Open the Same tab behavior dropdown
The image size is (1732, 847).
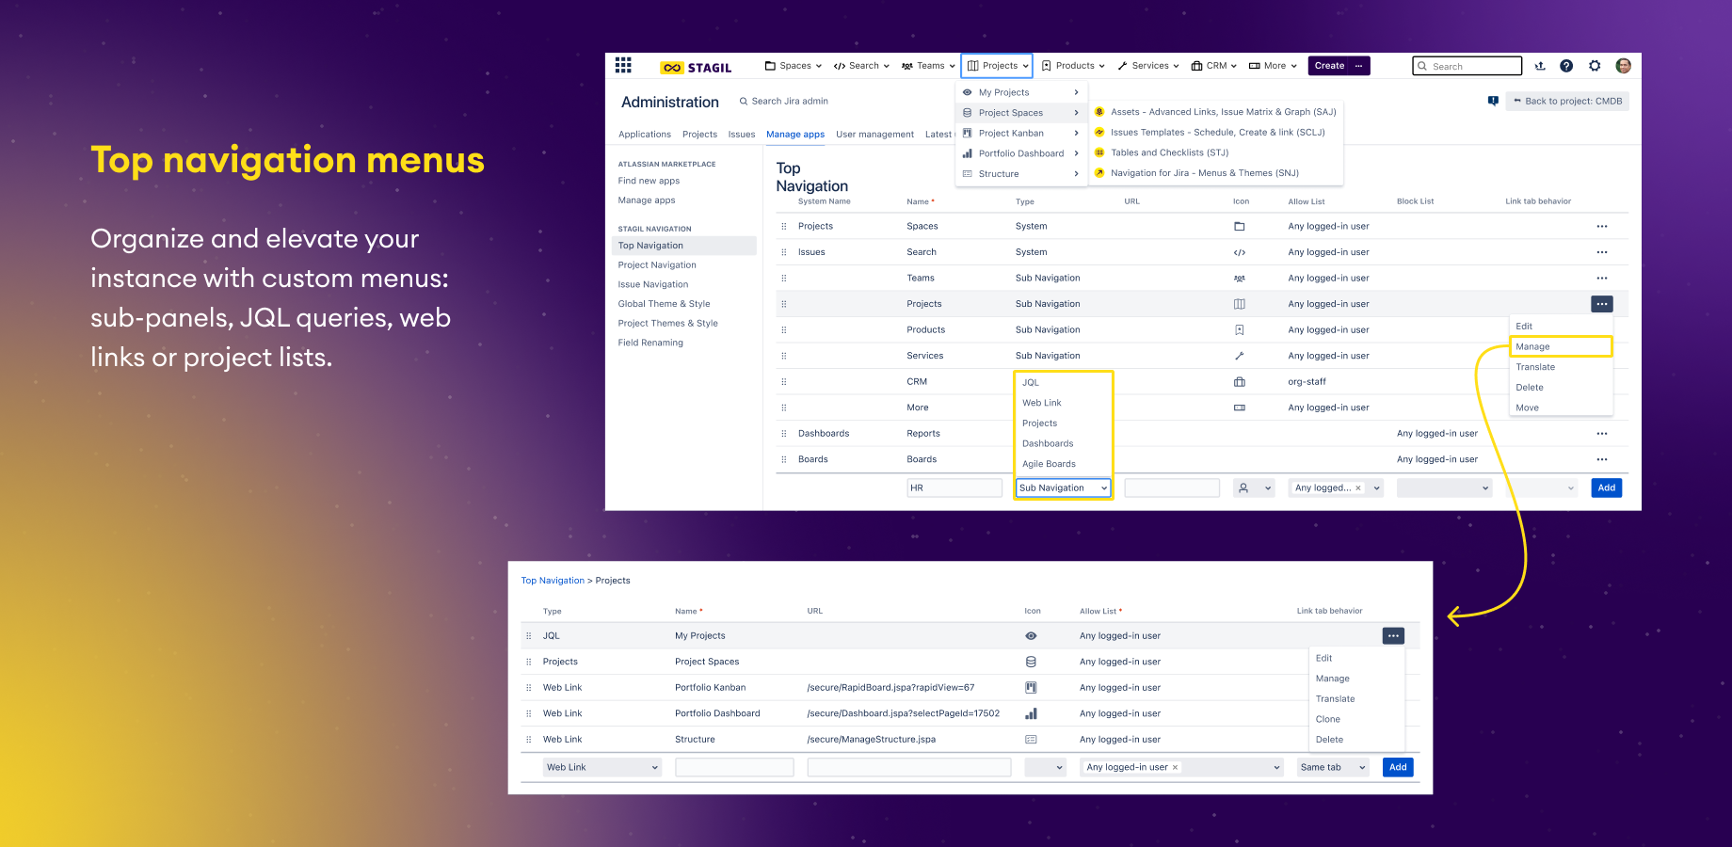1333,768
